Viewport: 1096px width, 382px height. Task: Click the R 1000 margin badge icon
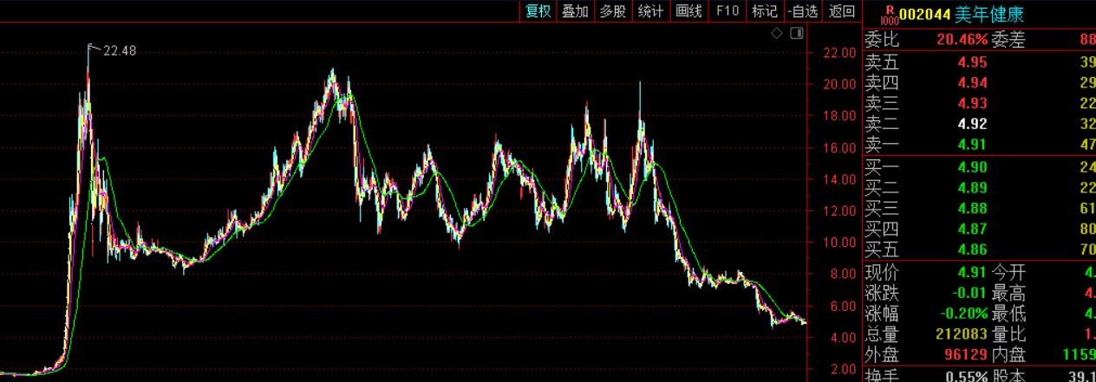887,14
